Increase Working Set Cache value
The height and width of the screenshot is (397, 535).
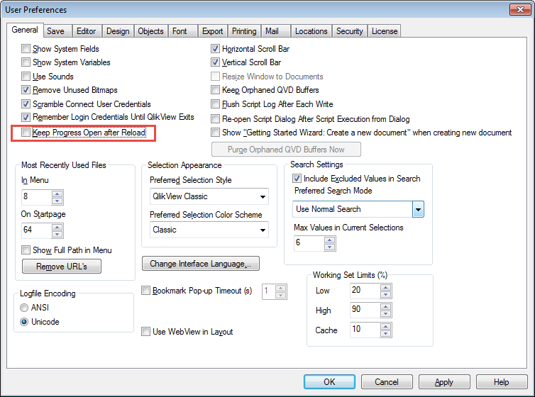(385, 326)
